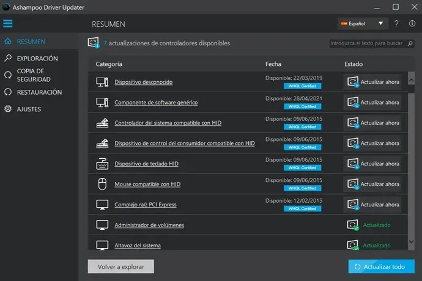
Task: Open the Español language dropdown
Action: (362, 23)
